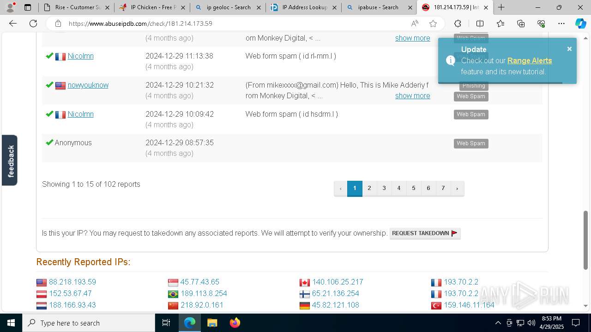This screenshot has width=591, height=332.
Task: Open Collections panel
Action: [521, 24]
